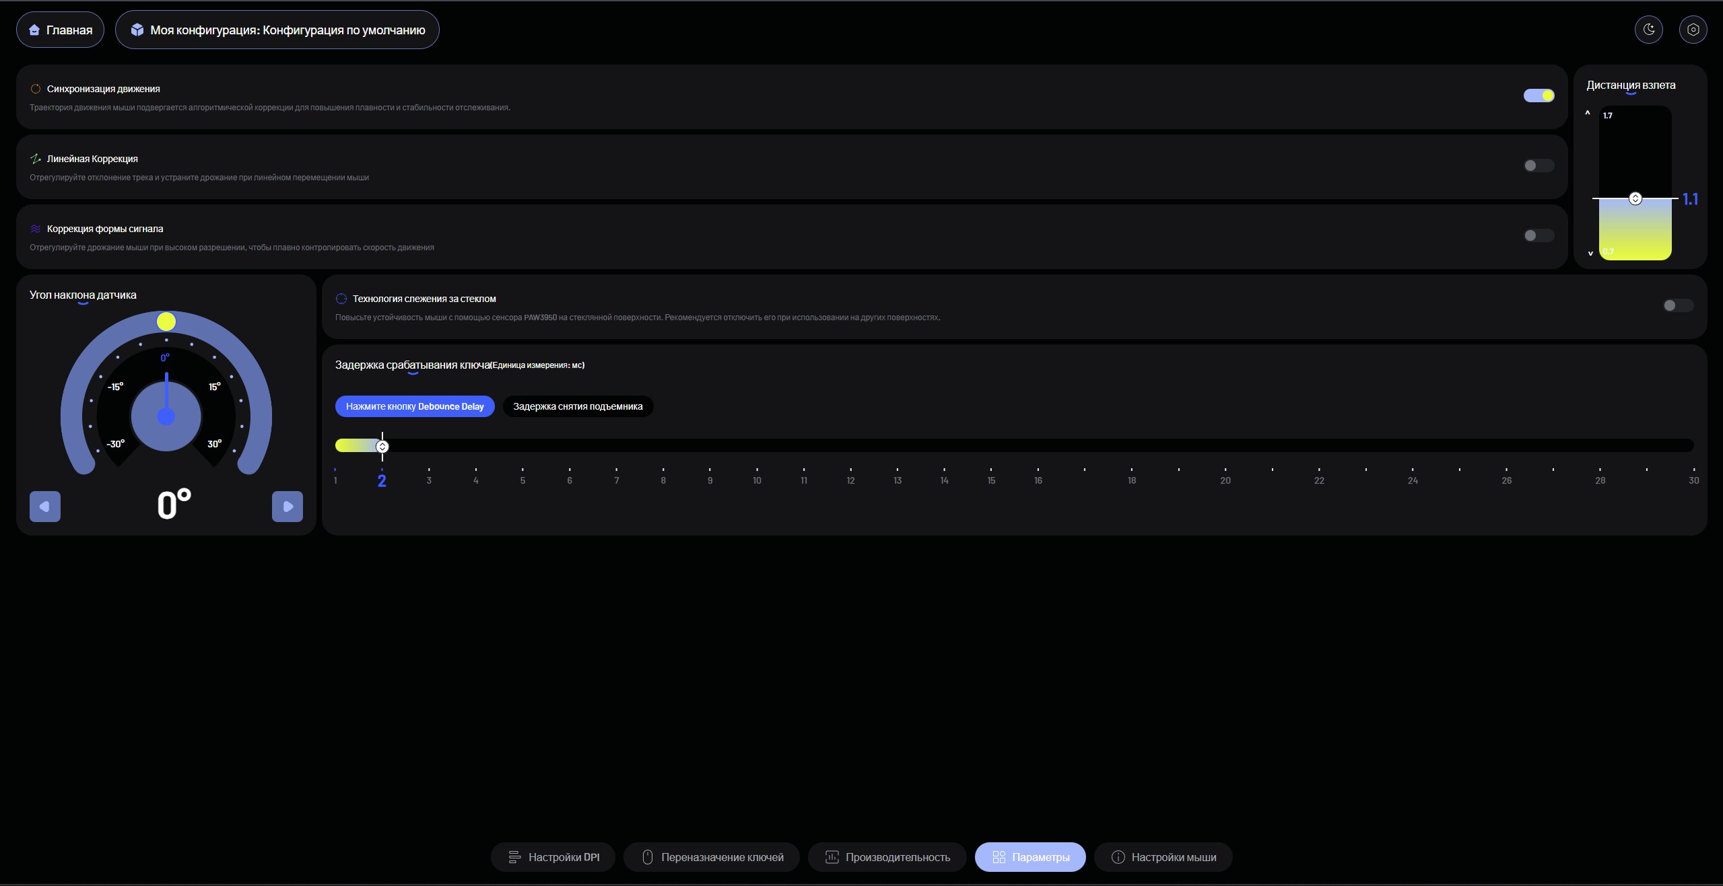Click up caret above lift-off distance

pos(1588,113)
